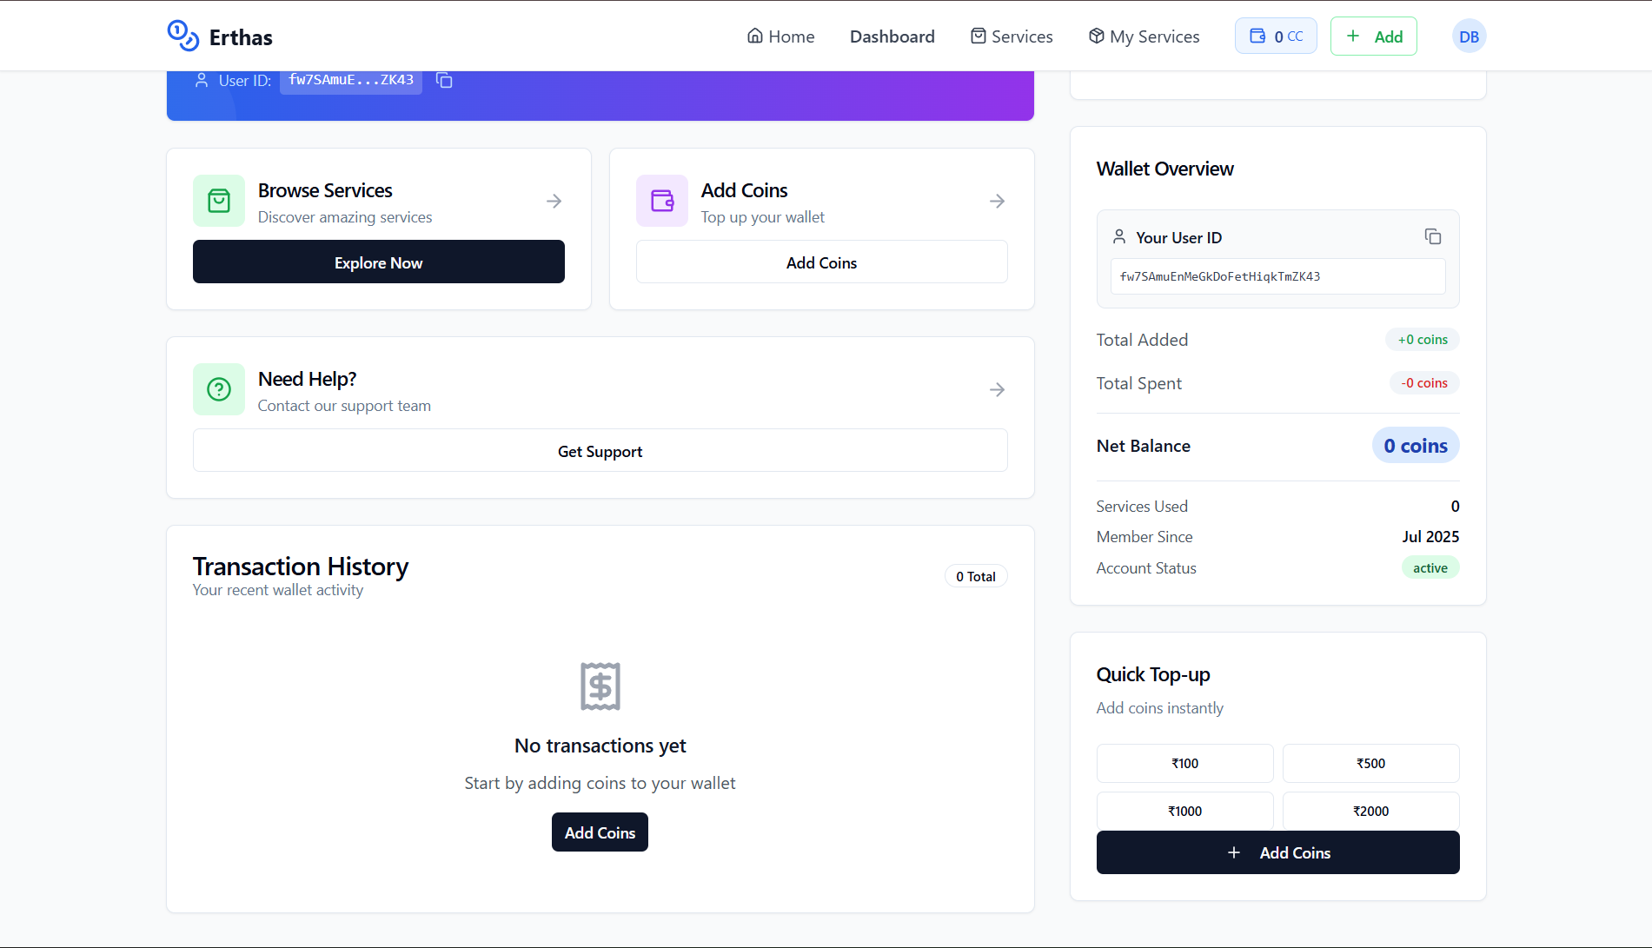This screenshot has height=948, width=1652.
Task: Click the user icon beside Your User ID
Action: point(1119,236)
